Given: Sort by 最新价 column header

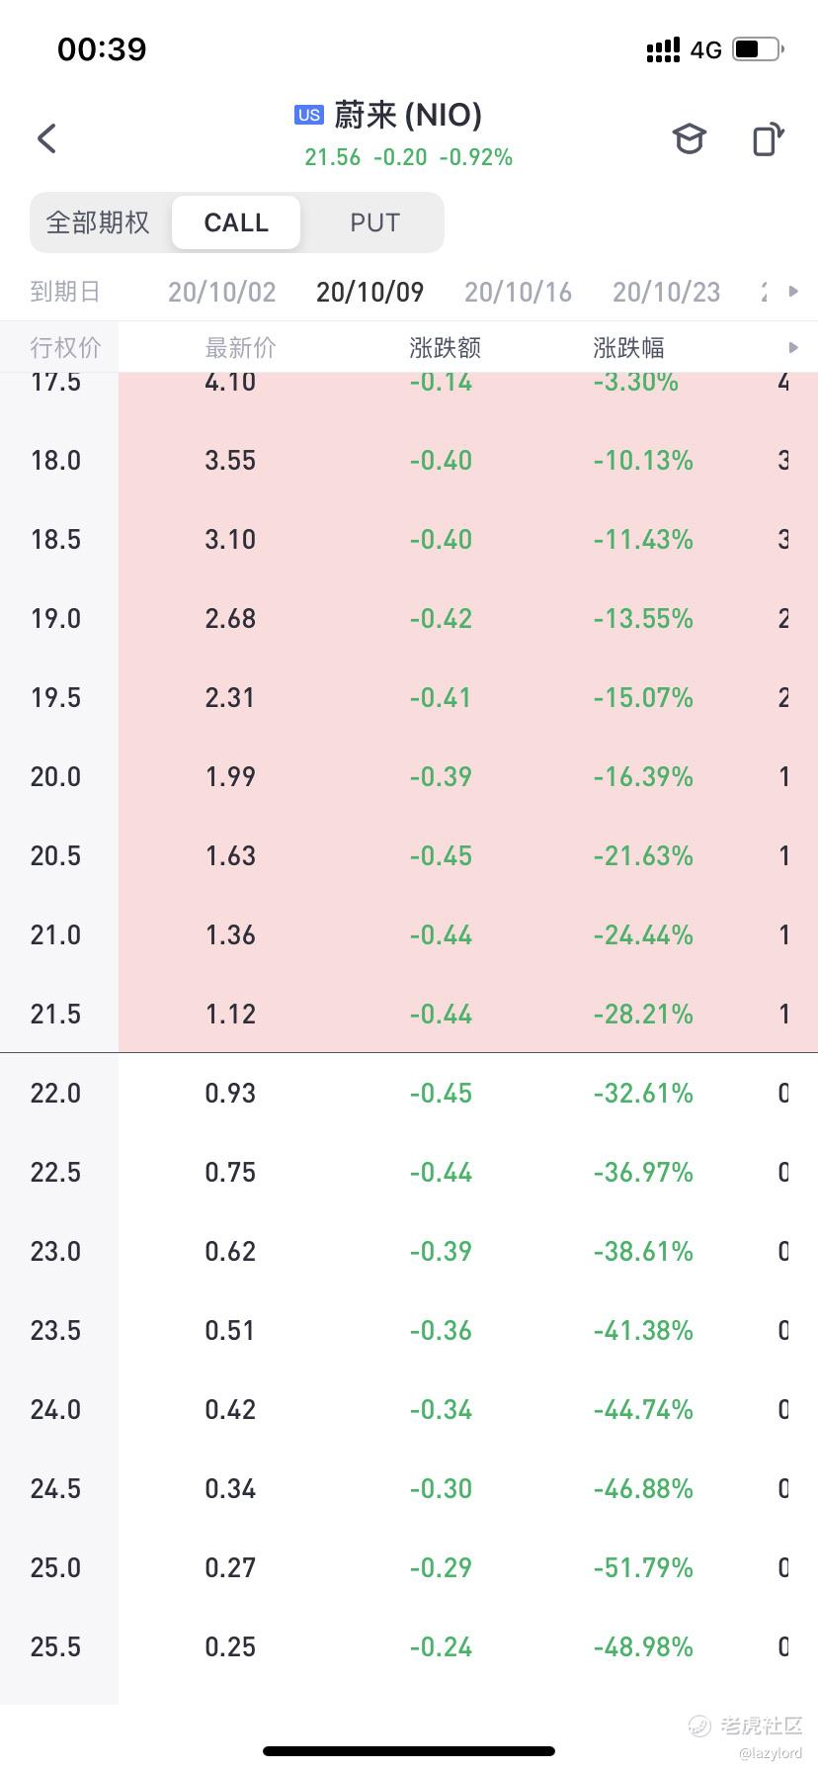Looking at the screenshot, I should click(x=241, y=348).
